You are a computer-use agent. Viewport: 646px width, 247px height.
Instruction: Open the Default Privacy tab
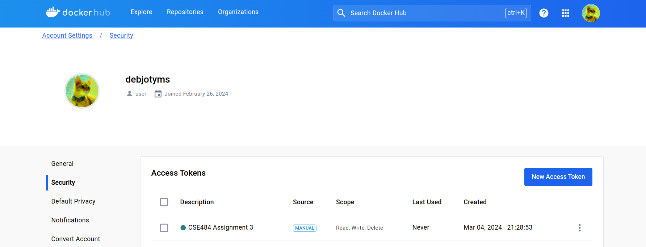73,201
